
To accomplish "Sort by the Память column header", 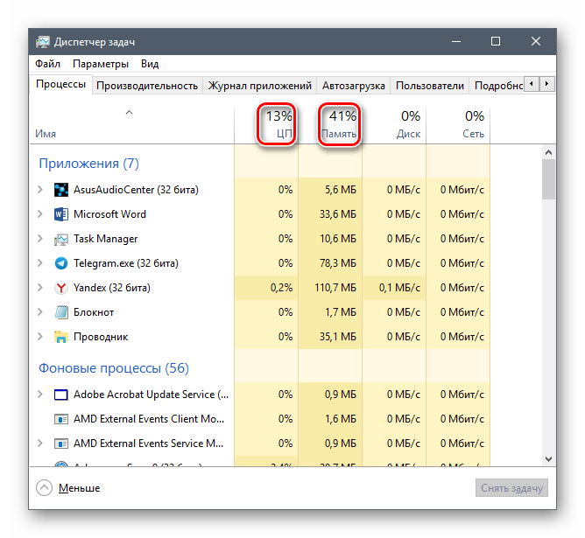I will click(330, 125).
